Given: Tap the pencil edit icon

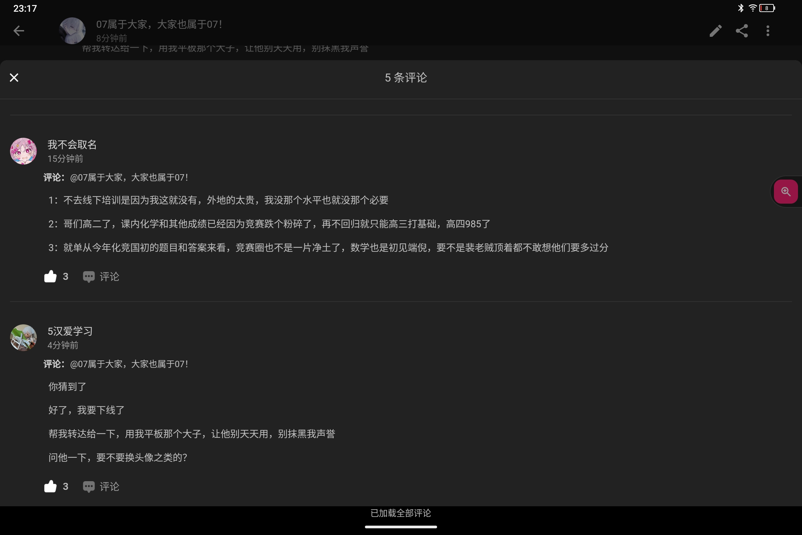Looking at the screenshot, I should click(x=715, y=31).
